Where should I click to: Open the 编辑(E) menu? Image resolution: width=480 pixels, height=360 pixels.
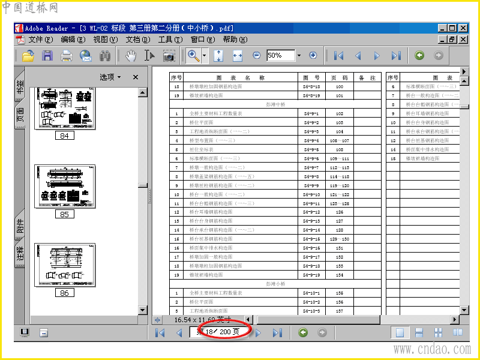pos(73,40)
